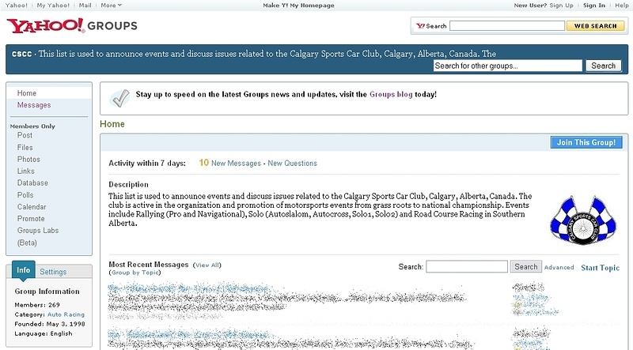Screen dimensions: 633x350
Task: Click the message Search button
Action: [526, 267]
